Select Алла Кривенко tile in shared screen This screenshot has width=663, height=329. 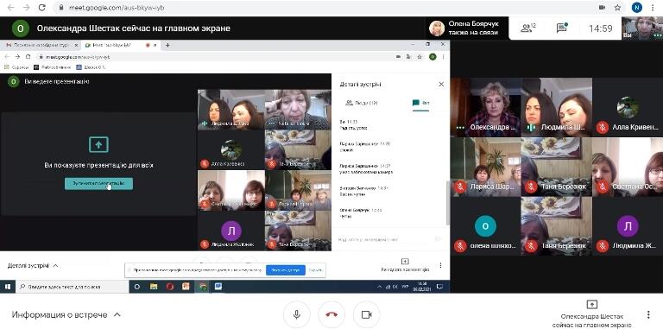230,149
